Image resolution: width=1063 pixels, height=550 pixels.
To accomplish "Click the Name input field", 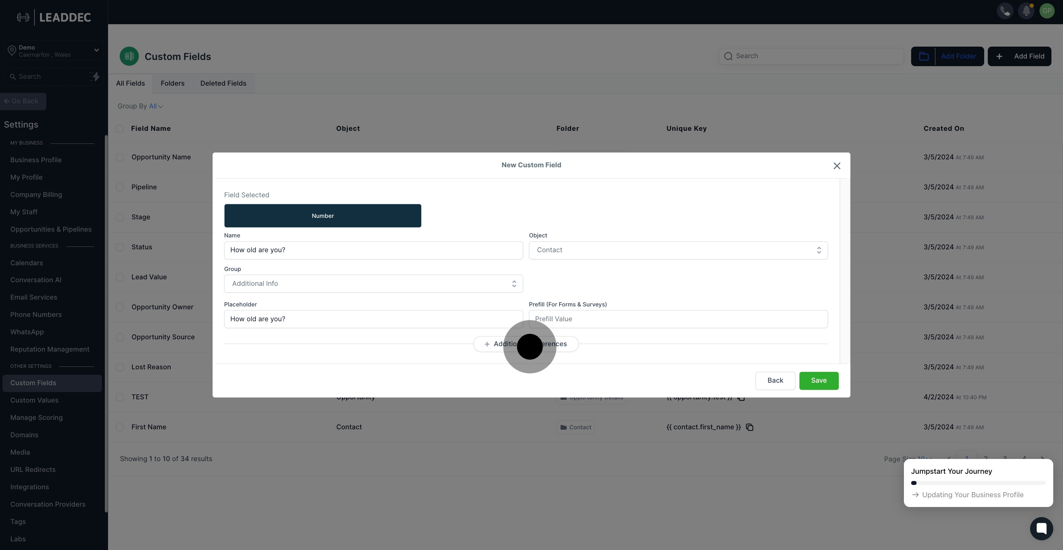I will (373, 250).
